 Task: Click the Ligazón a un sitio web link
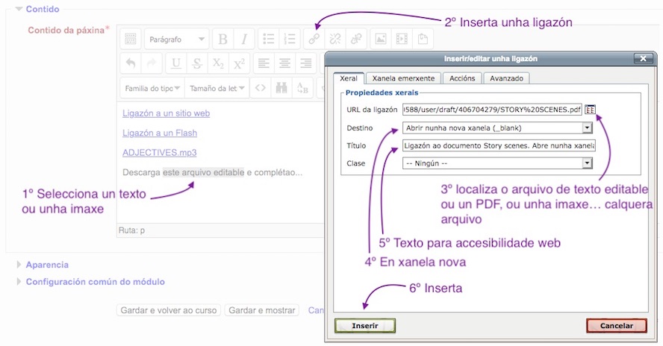tap(166, 113)
